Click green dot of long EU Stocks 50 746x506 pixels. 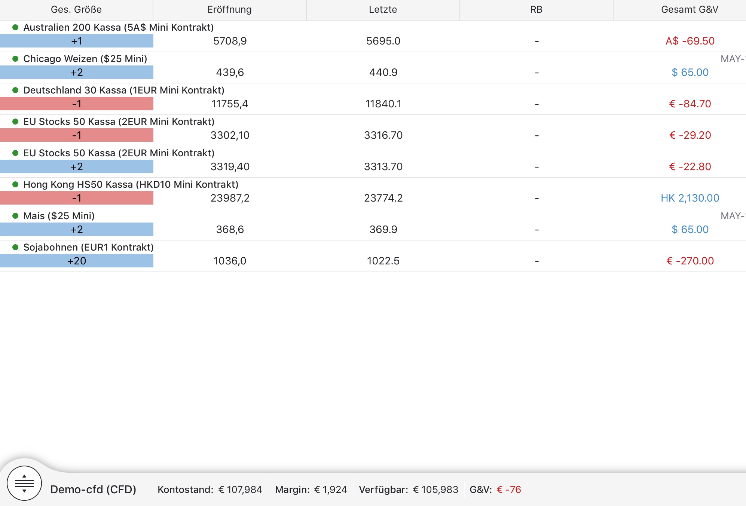15,153
